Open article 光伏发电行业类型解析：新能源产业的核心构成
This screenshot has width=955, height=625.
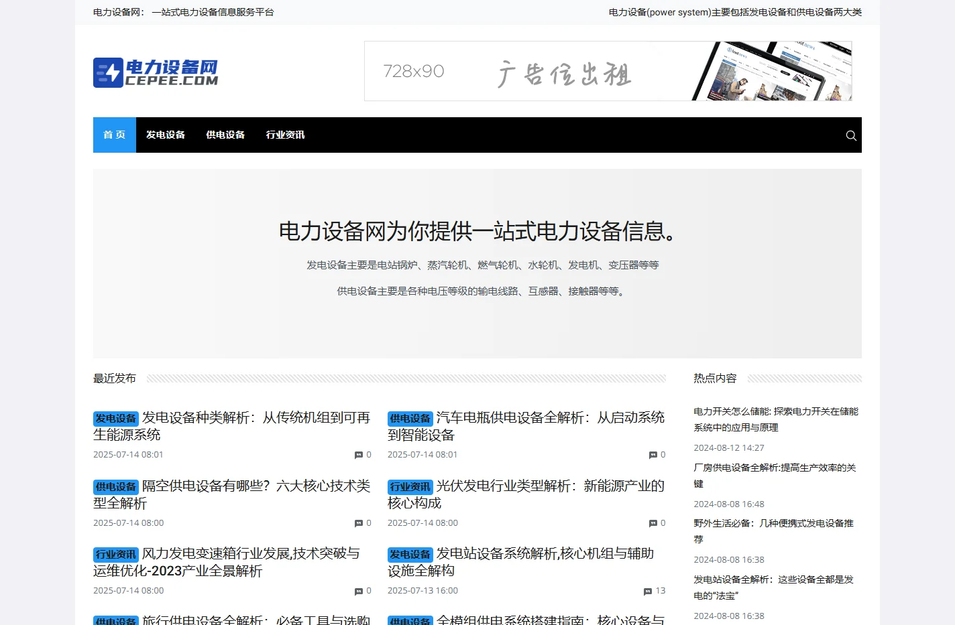[526, 494]
